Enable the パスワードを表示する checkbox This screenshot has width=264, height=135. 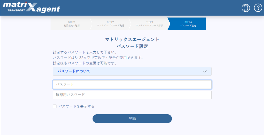pos(55,106)
